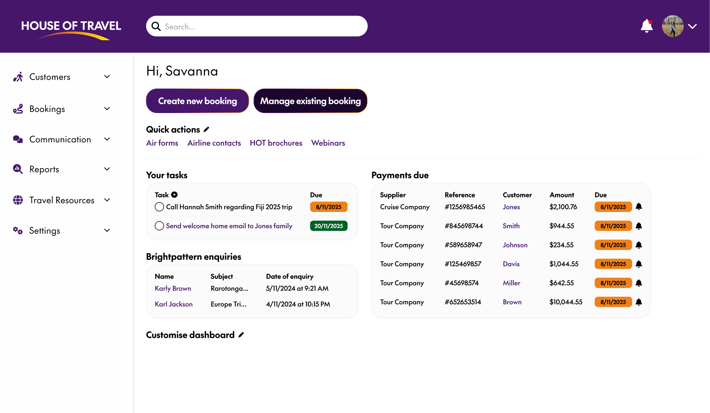
Task: Set reminder bell for Smith payment
Action: click(639, 226)
